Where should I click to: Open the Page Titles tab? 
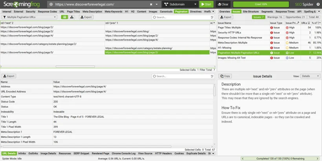tap(73, 11)
